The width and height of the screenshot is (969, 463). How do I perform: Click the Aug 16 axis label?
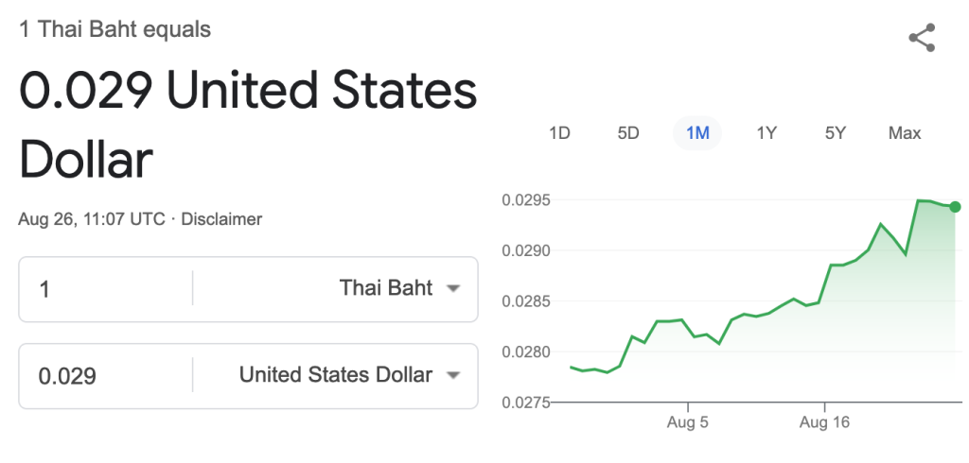pyautogui.click(x=824, y=423)
